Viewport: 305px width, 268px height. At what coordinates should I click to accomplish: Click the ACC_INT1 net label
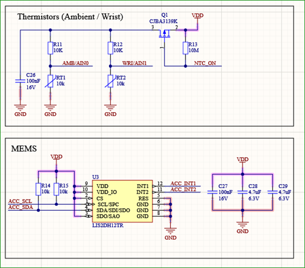183,183
